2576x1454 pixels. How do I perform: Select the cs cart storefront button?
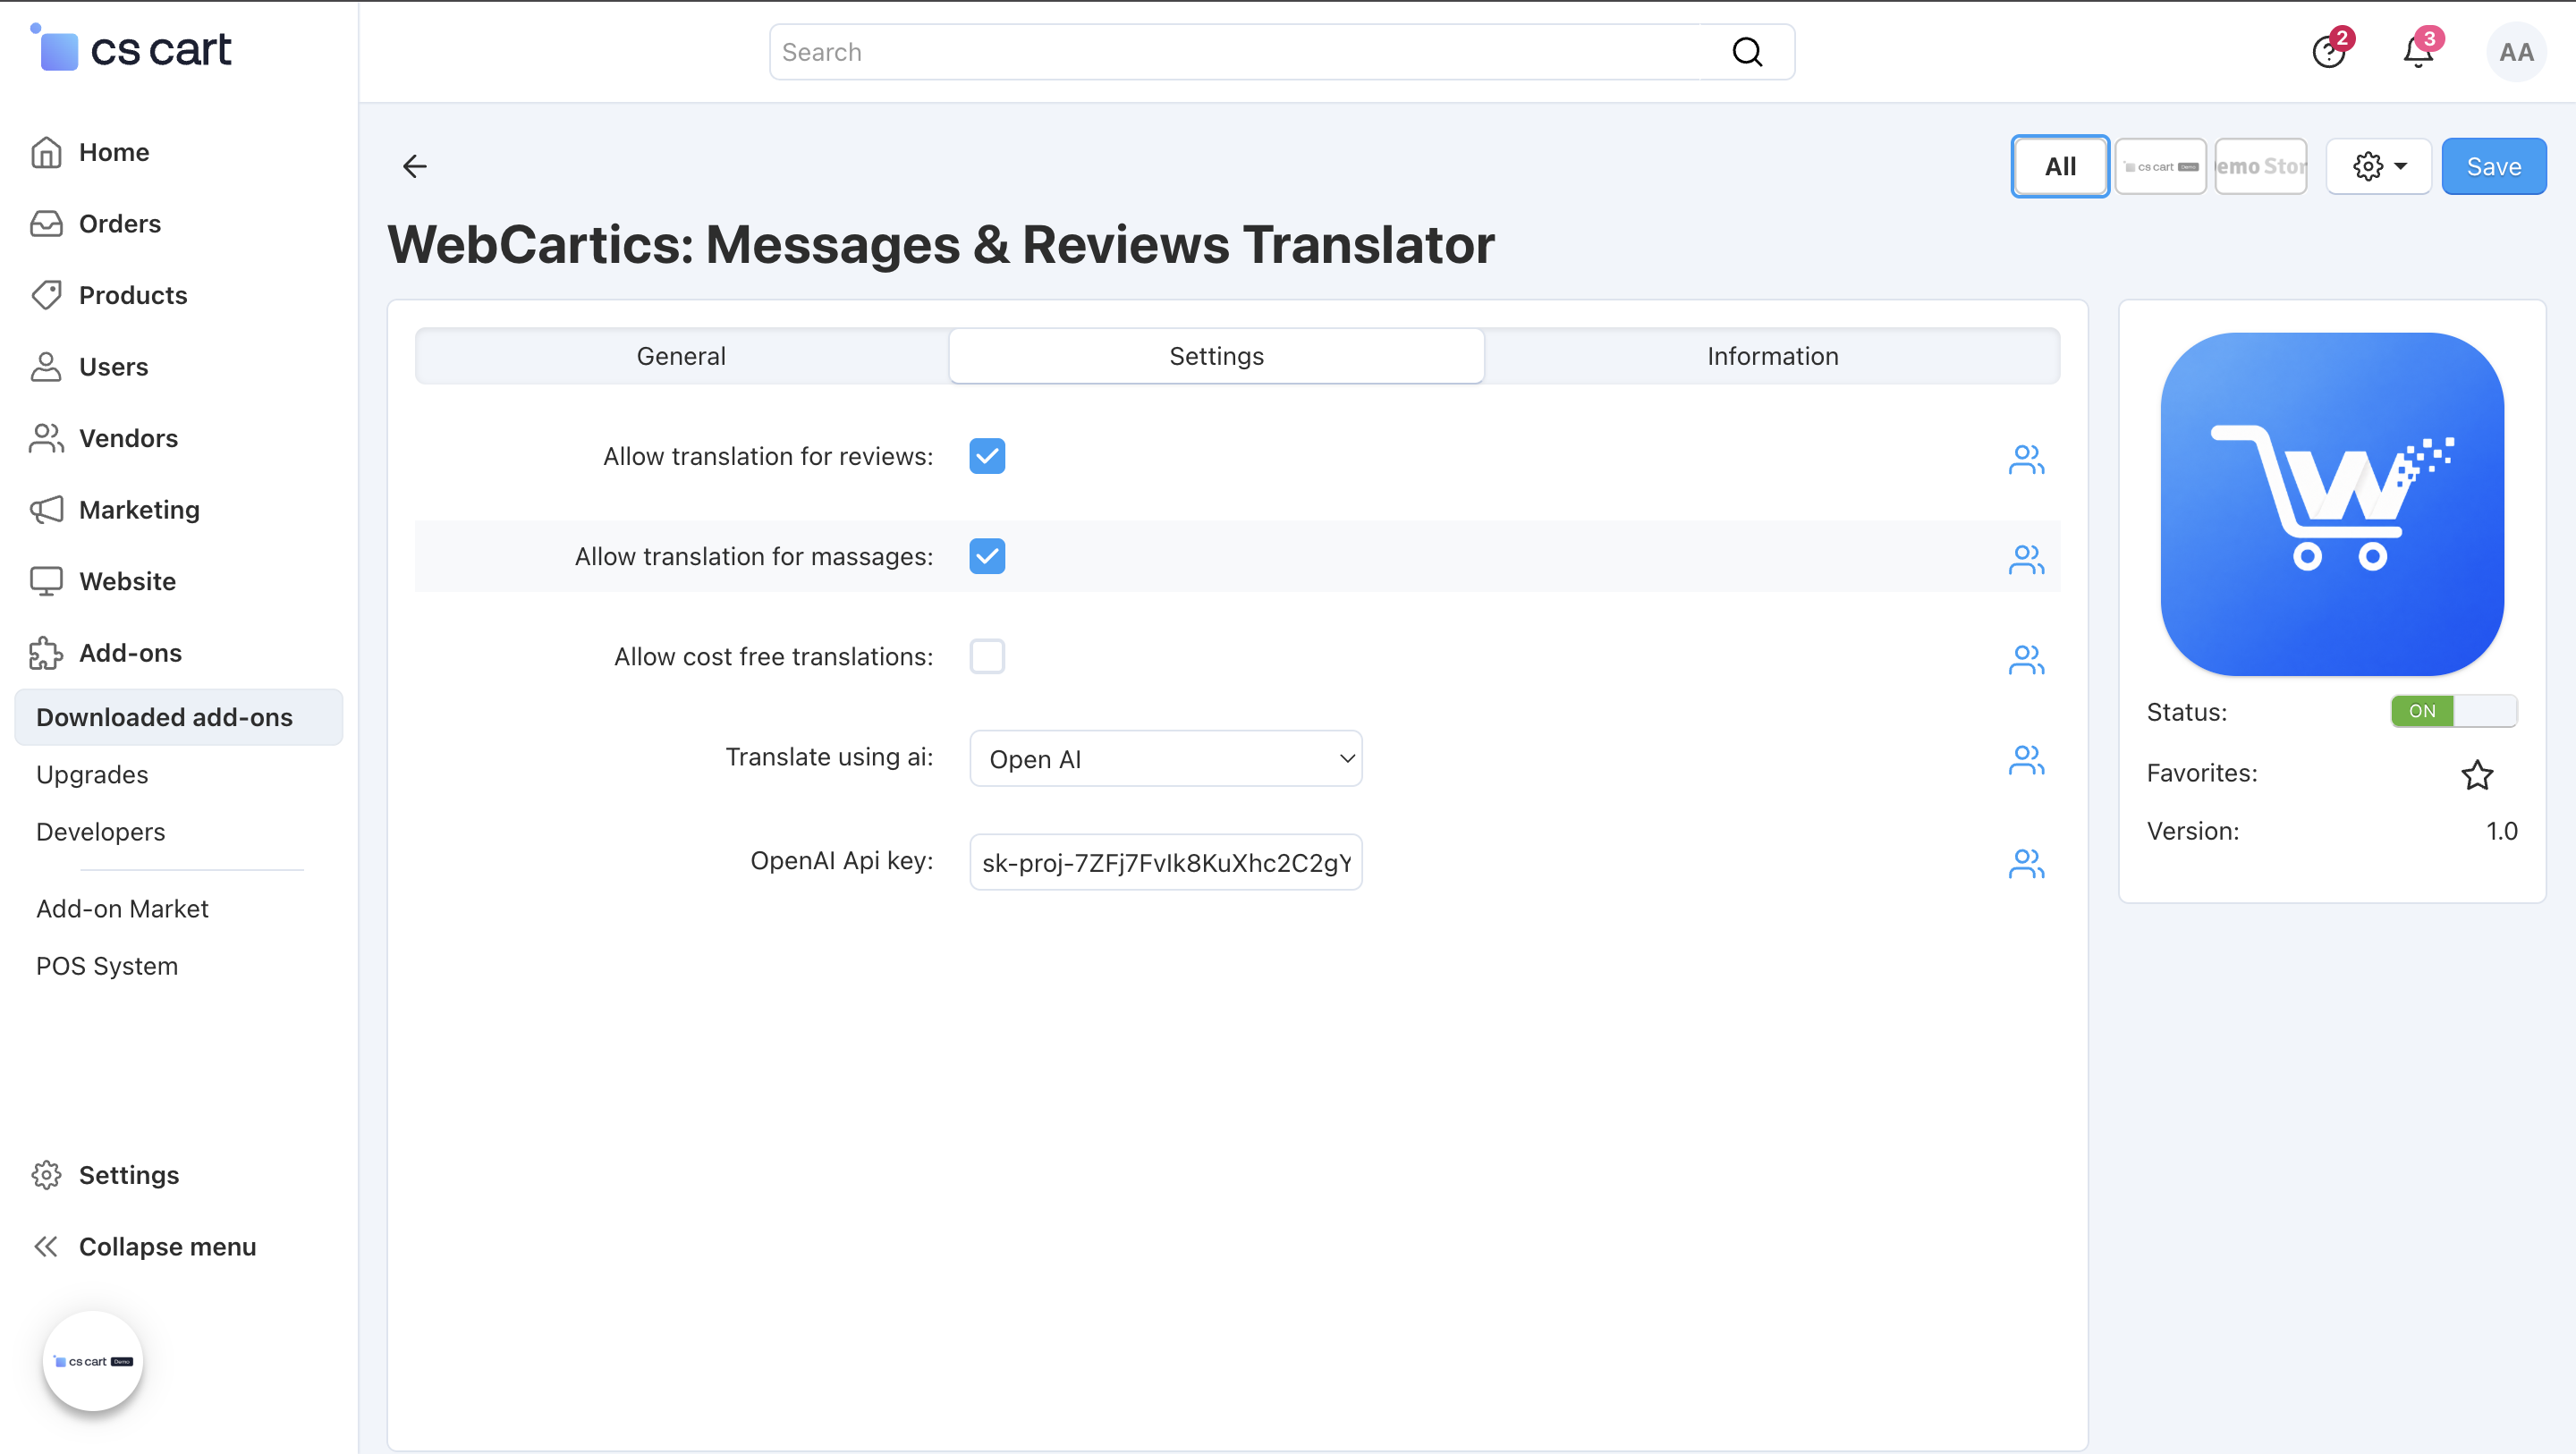(x=2160, y=166)
